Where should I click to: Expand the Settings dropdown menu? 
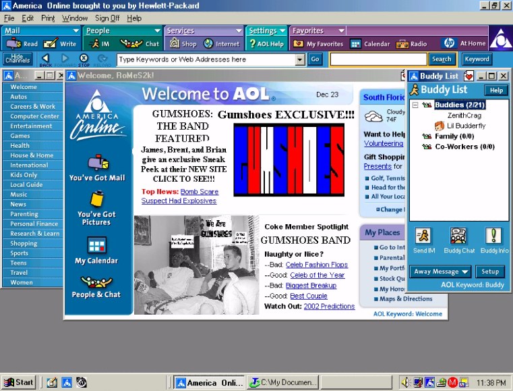[282, 31]
